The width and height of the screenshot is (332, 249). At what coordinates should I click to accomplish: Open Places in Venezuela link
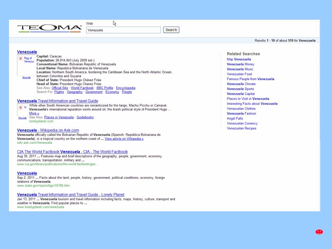[59, 117]
